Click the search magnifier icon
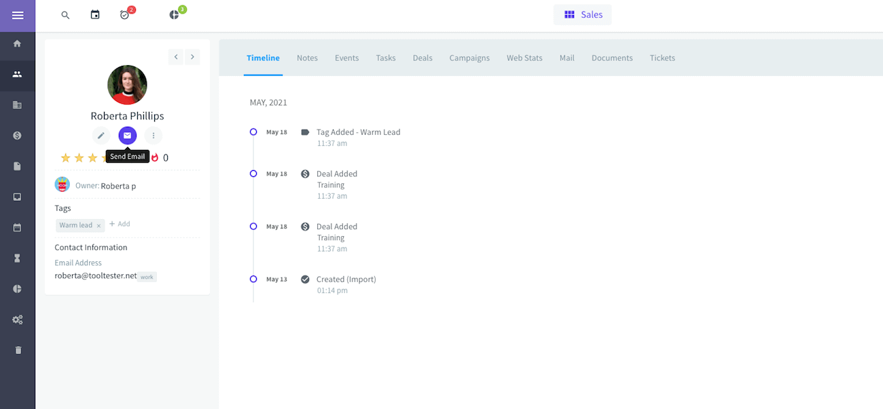 pyautogui.click(x=65, y=15)
